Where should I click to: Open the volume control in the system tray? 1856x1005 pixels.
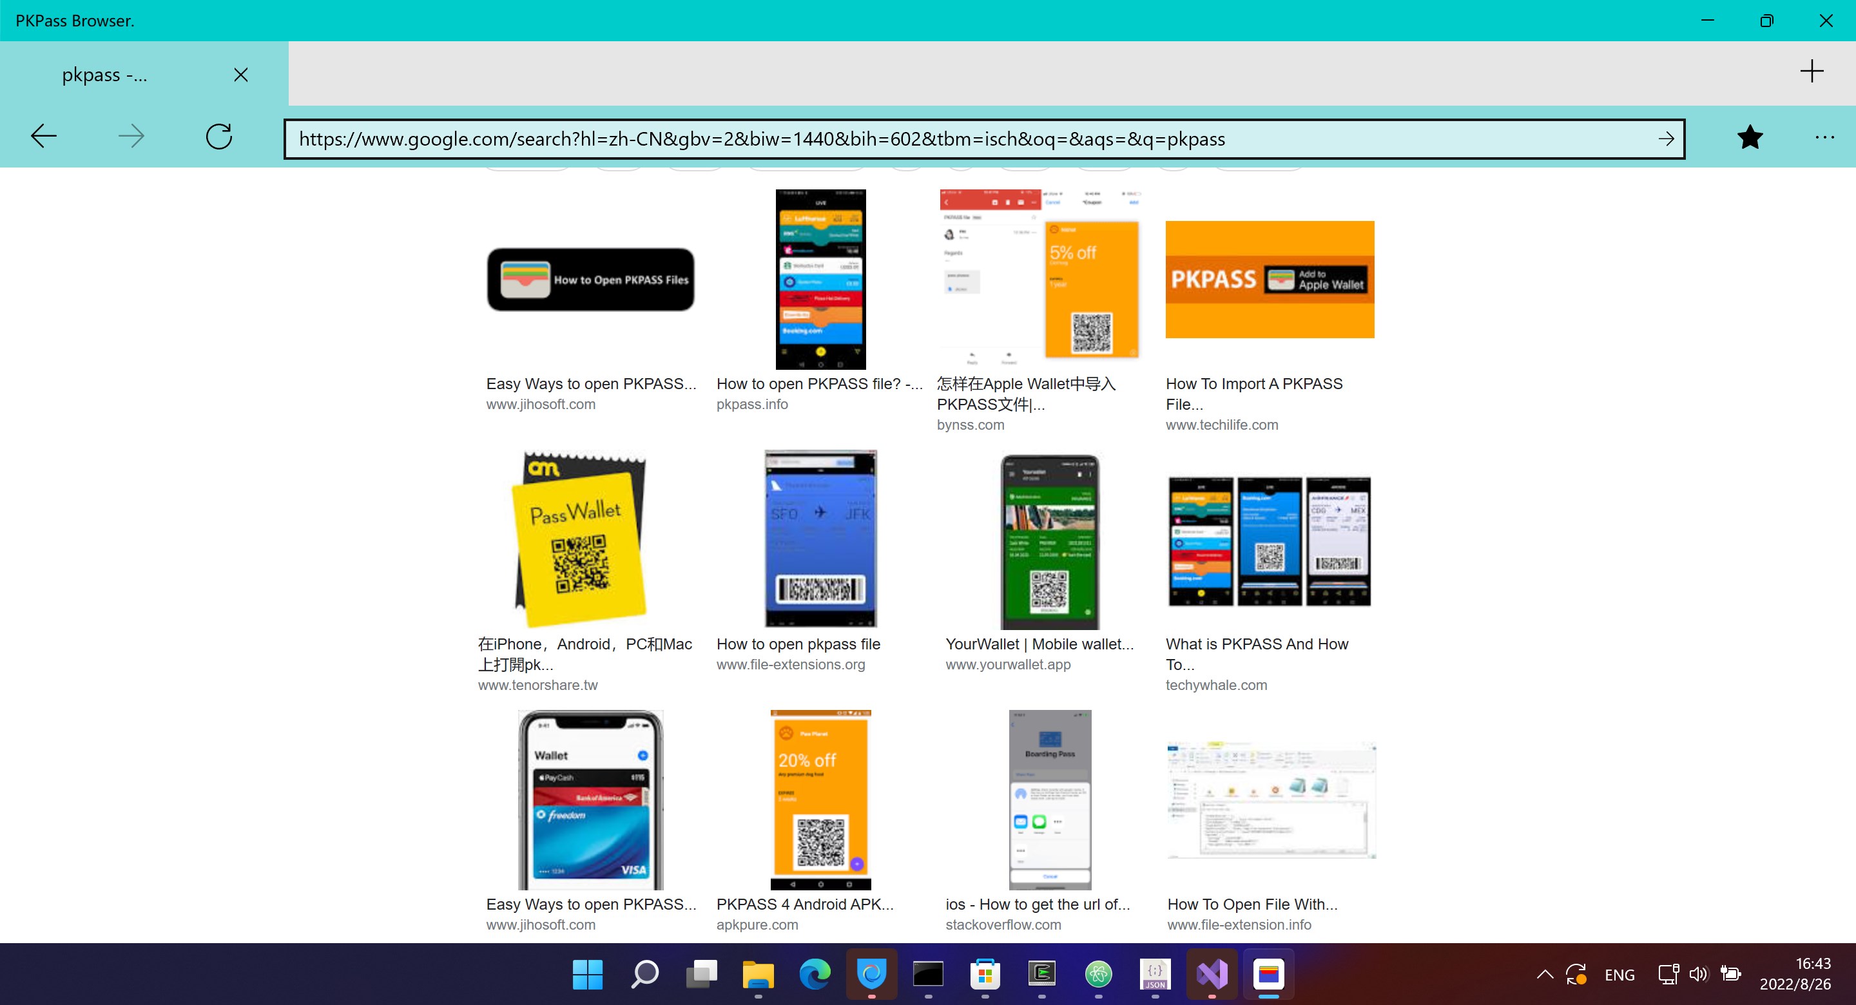tap(1699, 974)
